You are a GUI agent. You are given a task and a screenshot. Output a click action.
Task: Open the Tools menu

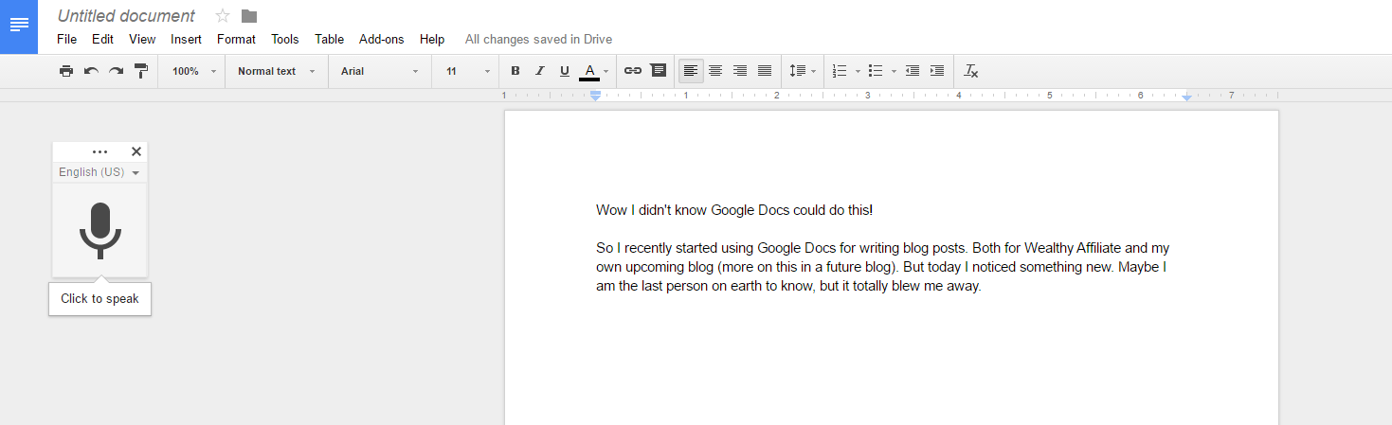(x=284, y=39)
